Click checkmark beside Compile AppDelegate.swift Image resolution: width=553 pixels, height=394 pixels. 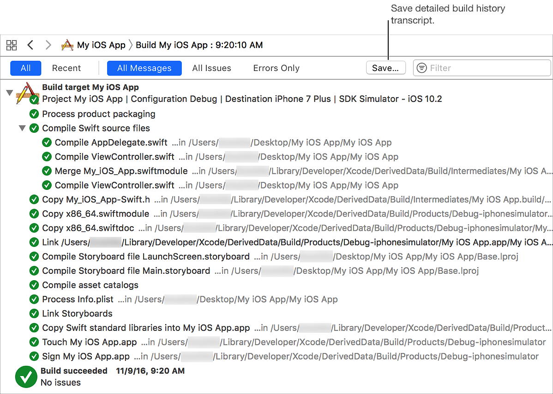[47, 142]
